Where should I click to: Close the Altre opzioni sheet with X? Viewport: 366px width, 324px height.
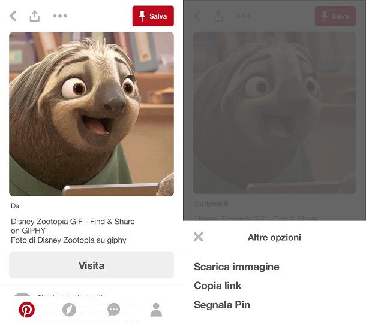199,237
